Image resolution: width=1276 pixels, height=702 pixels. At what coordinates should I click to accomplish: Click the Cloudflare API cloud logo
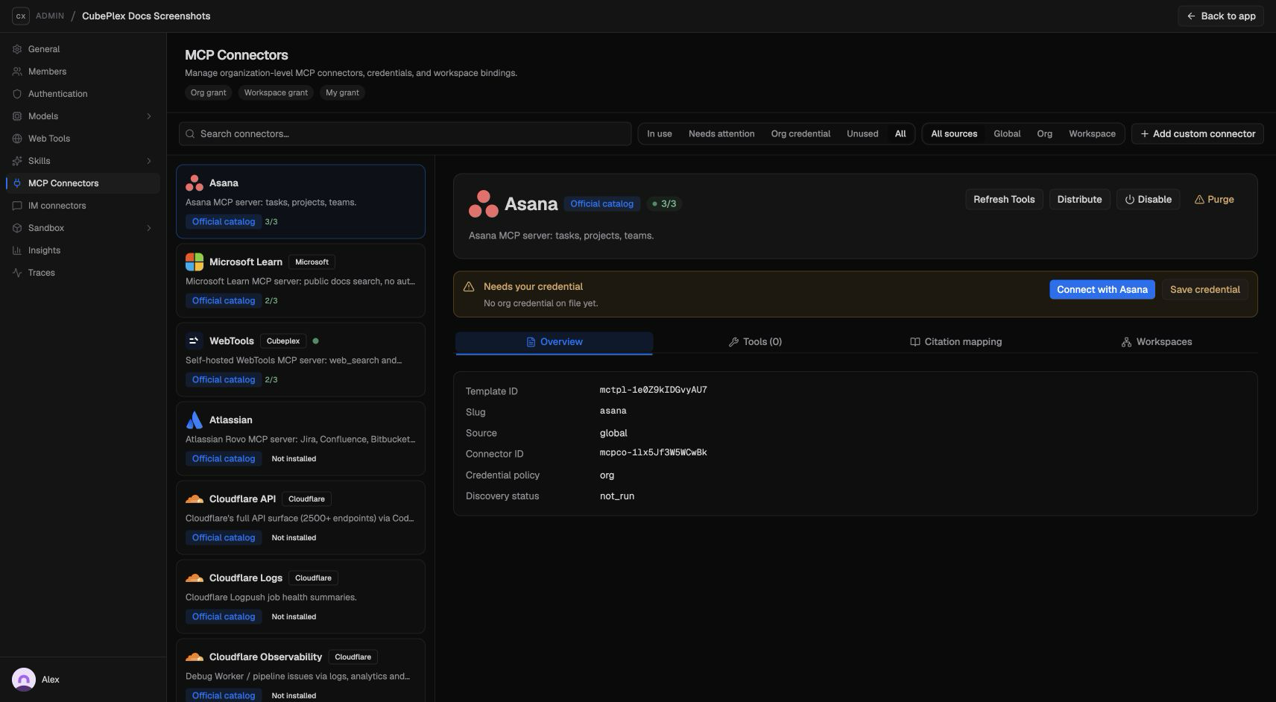tap(195, 499)
